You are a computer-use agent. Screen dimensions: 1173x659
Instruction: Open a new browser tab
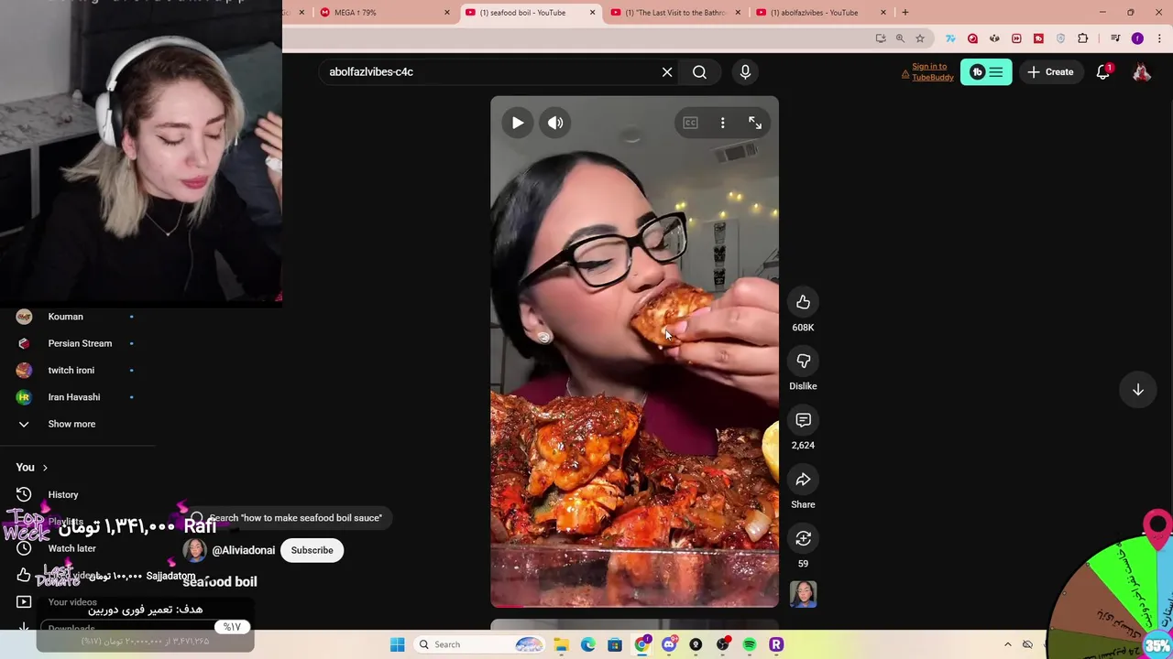pos(905,13)
